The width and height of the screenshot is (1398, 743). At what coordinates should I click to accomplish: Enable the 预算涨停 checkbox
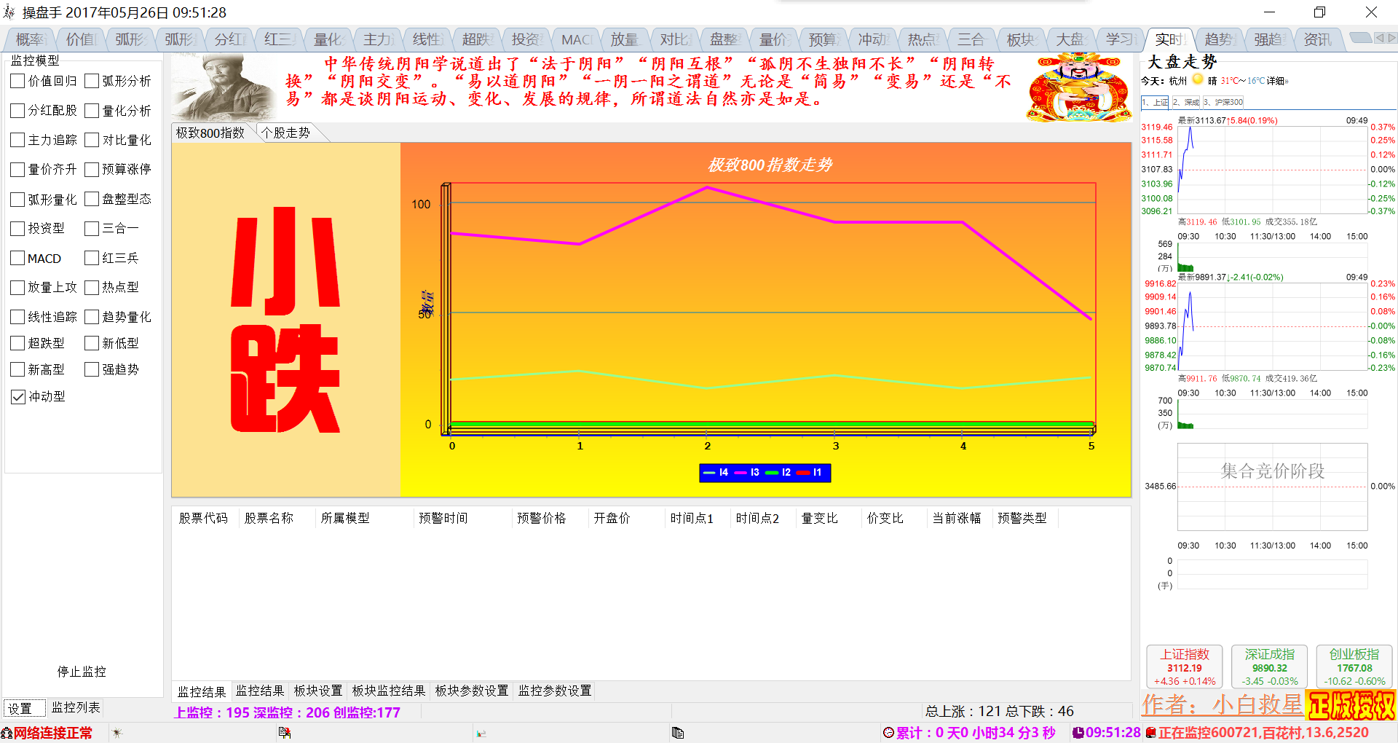coord(92,170)
